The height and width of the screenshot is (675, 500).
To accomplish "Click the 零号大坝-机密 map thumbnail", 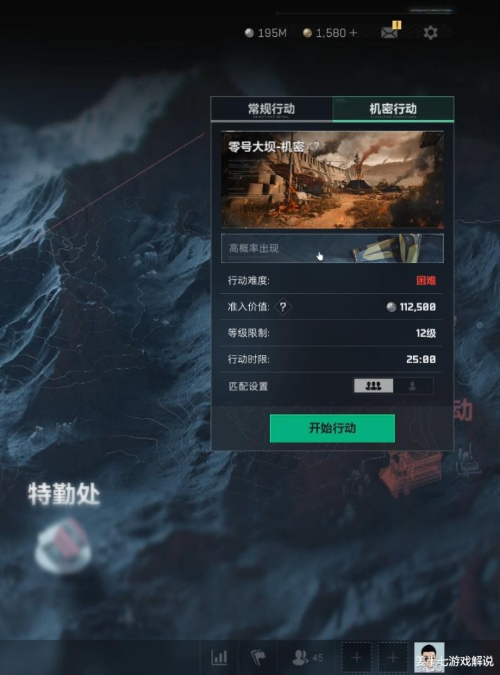I will click(332, 179).
